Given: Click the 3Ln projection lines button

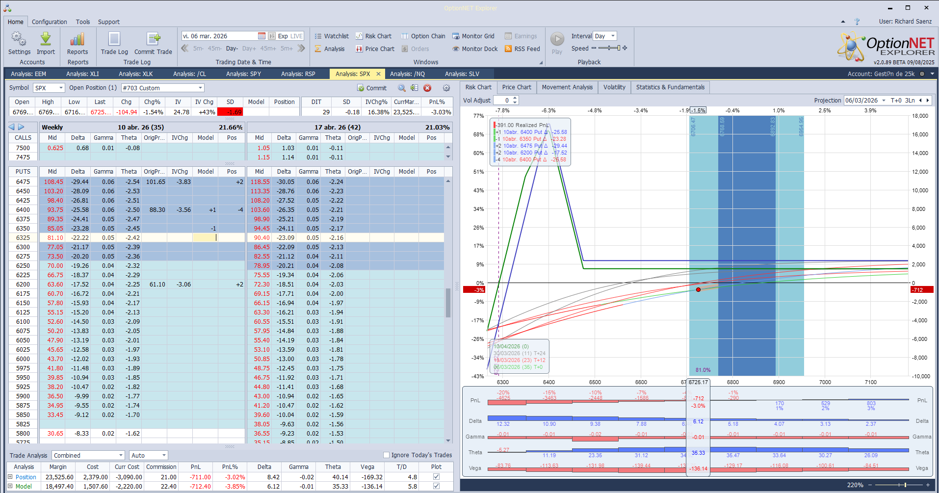Looking at the screenshot, I should pyautogui.click(x=910, y=100).
